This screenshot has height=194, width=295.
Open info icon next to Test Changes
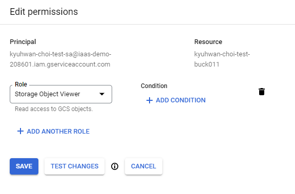click(x=115, y=166)
